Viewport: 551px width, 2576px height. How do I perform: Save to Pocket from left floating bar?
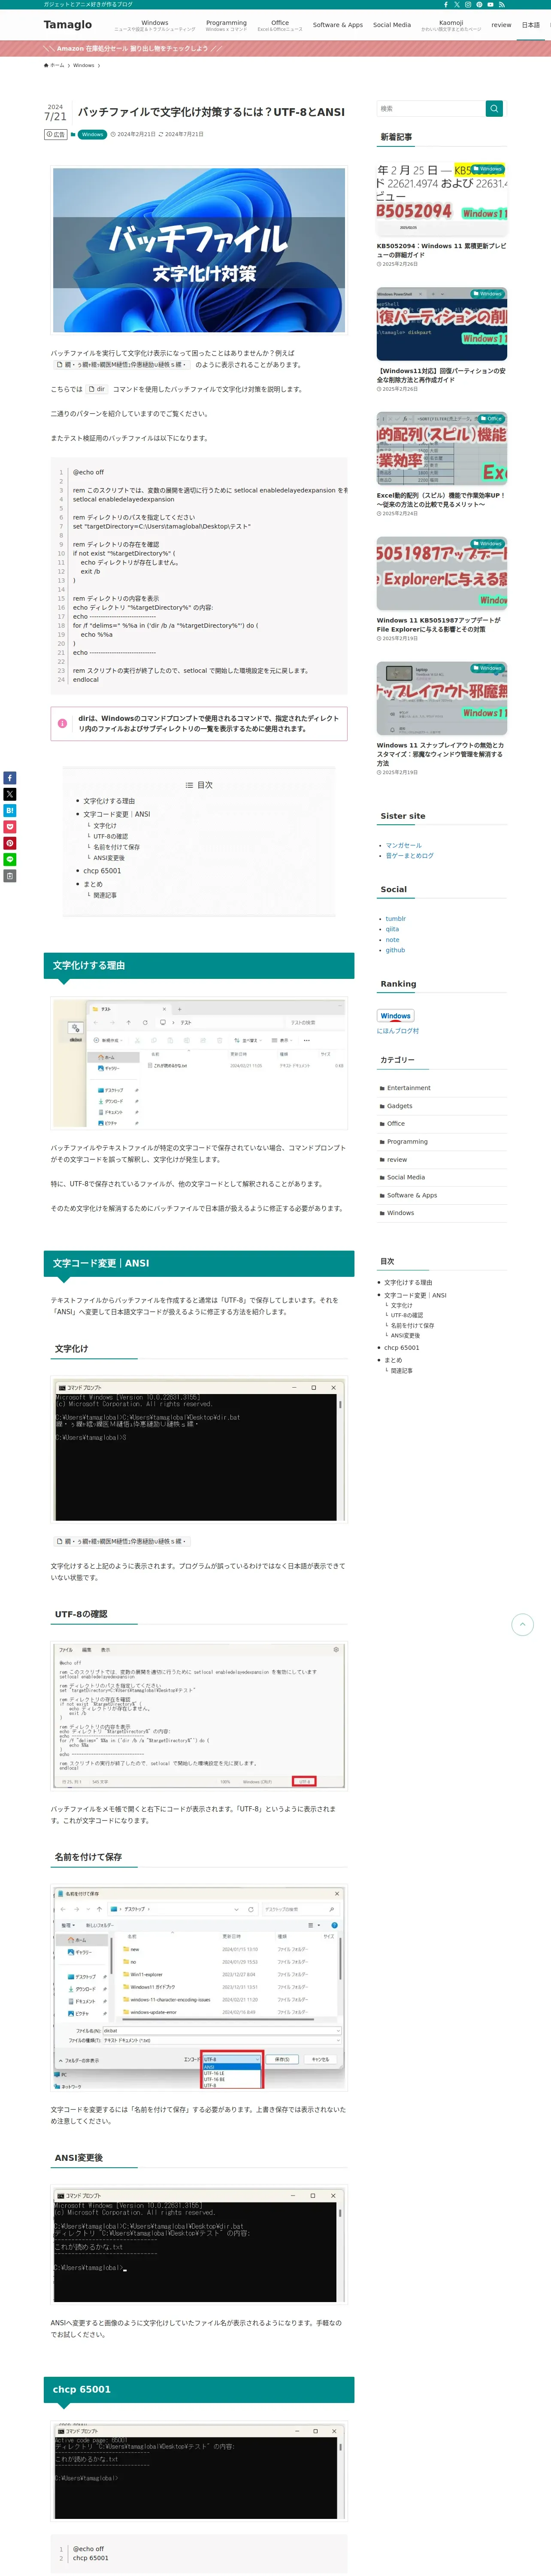[9, 827]
